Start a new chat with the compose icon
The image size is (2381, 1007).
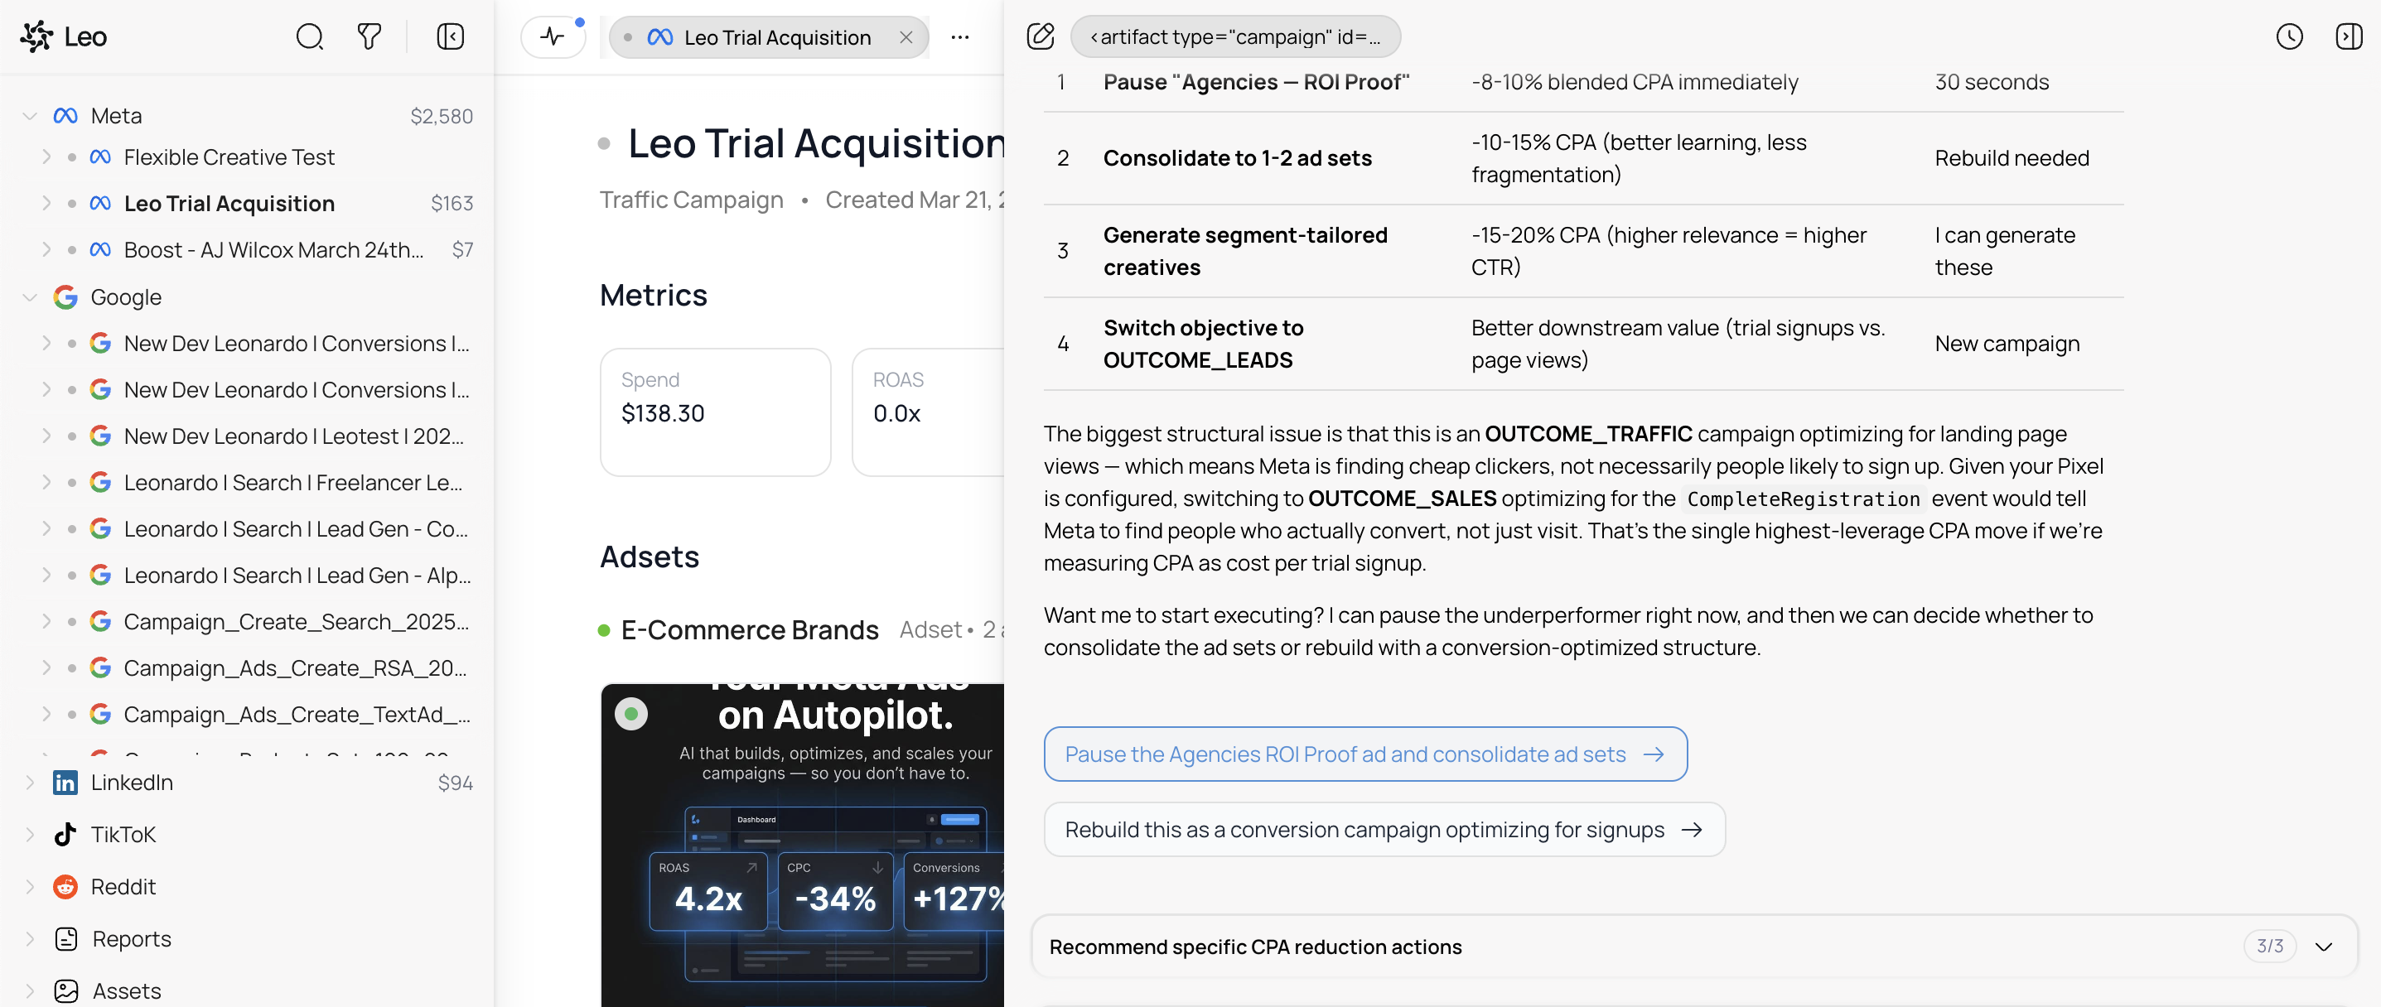point(1041,36)
